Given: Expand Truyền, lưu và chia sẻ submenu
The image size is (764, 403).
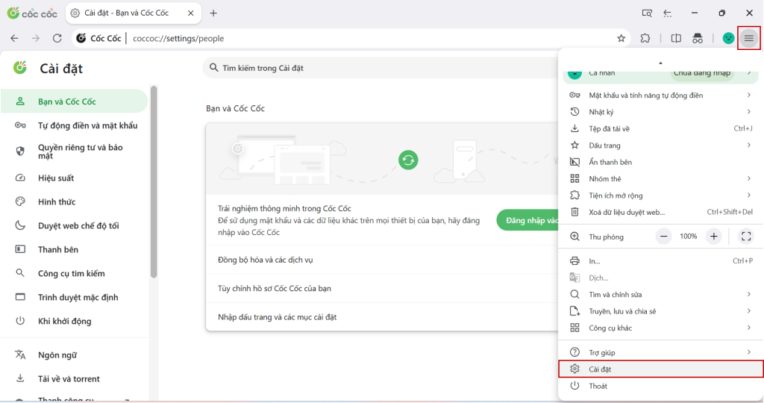Looking at the screenshot, I should pyautogui.click(x=661, y=311).
